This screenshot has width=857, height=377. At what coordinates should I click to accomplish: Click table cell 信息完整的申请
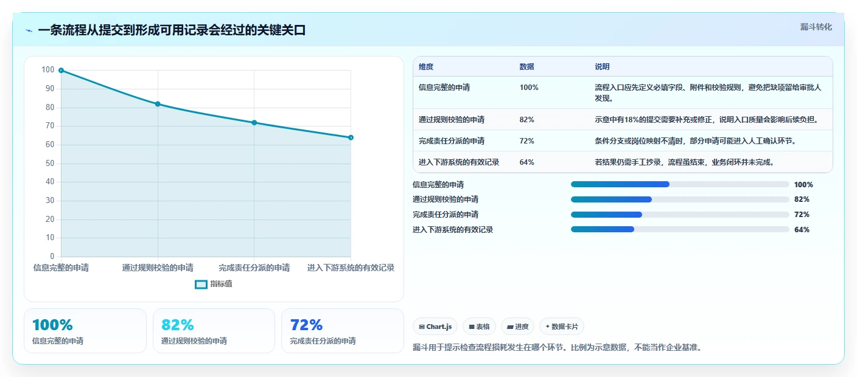click(x=444, y=88)
